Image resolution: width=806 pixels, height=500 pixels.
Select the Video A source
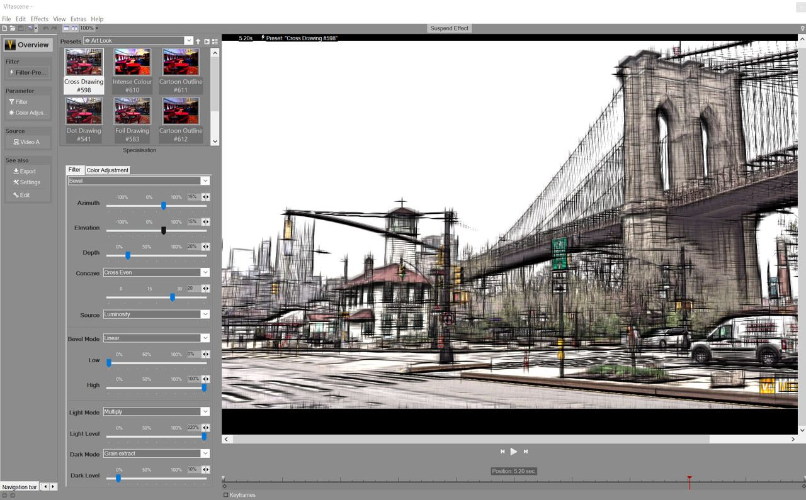click(x=26, y=142)
